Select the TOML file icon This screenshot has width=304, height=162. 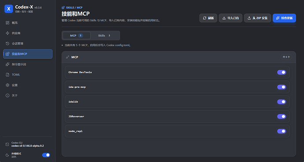7,75
